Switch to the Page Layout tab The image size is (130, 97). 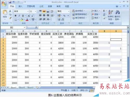point(31,6)
